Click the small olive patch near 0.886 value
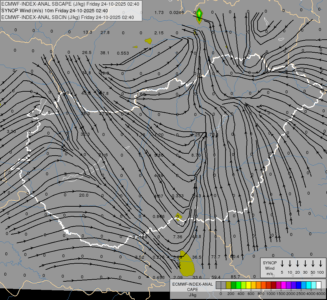The width and height of the screenshot is (327, 300). [x=178, y=216]
